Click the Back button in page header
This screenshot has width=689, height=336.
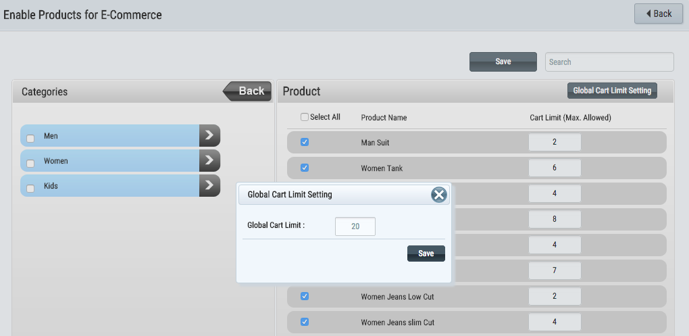coord(658,14)
